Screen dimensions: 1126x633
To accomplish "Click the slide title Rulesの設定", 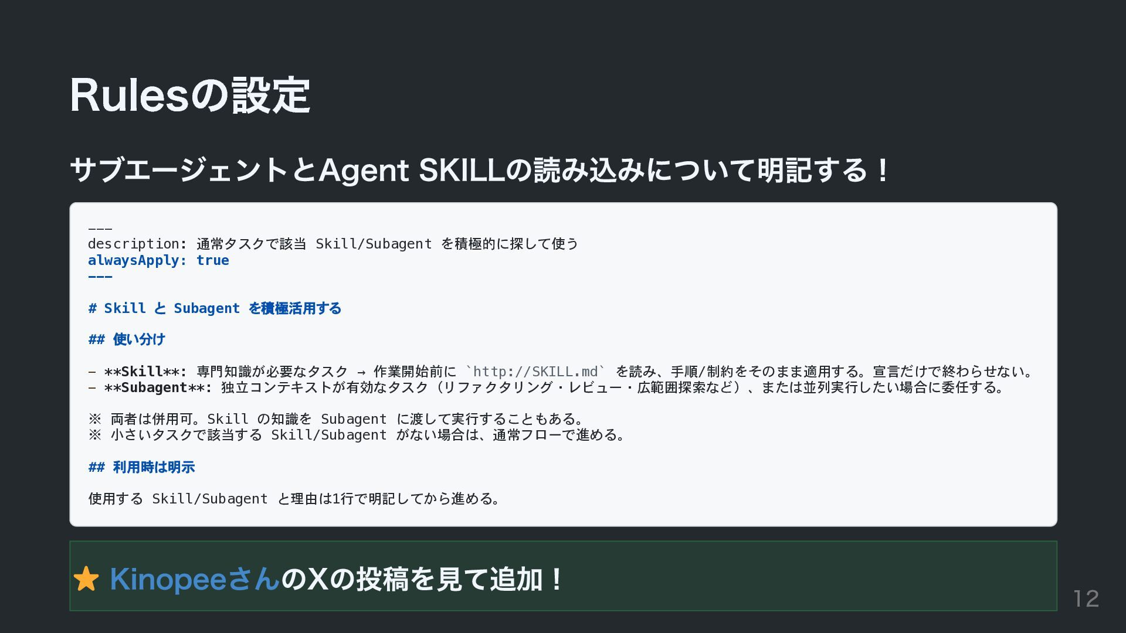I will pos(190,95).
